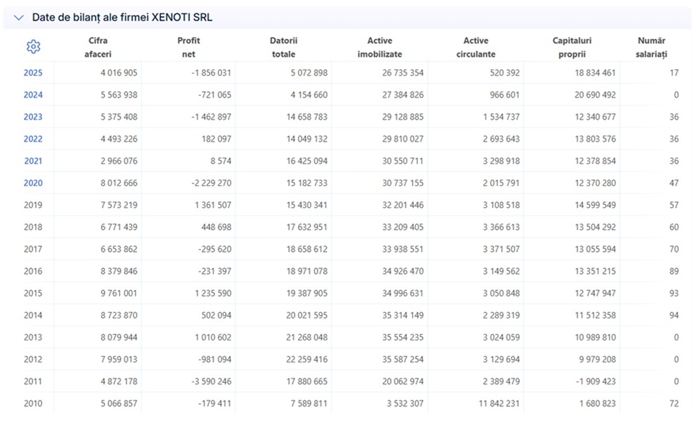The height and width of the screenshot is (421, 692).
Task: Click the turnover value 5 563 938
Action: (118, 95)
